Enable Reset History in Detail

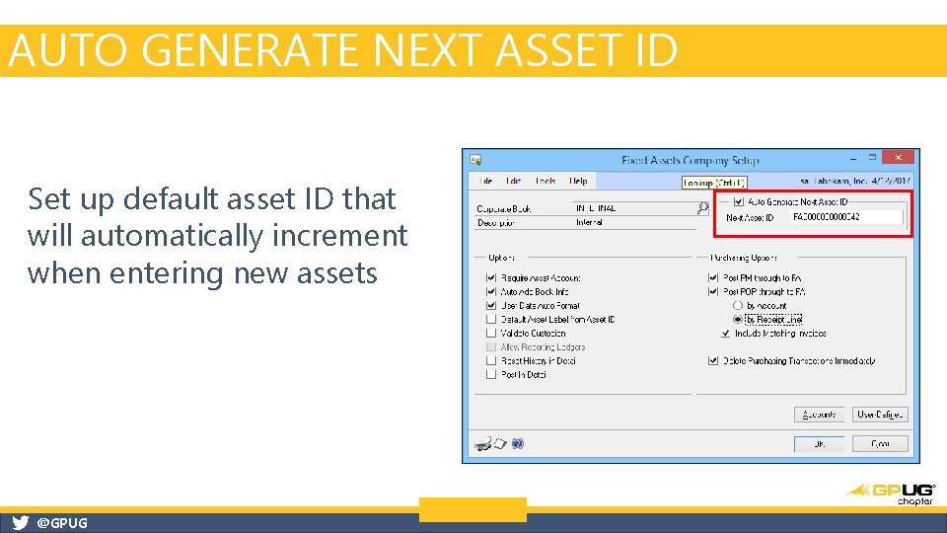(491, 361)
